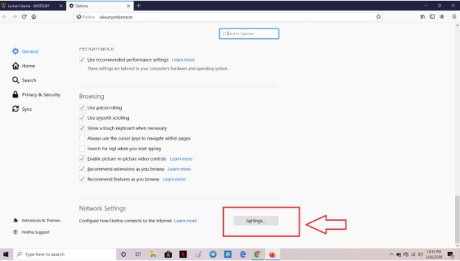
Task: Toggle Show a touch keyboard checkbox
Action: pyautogui.click(x=82, y=128)
